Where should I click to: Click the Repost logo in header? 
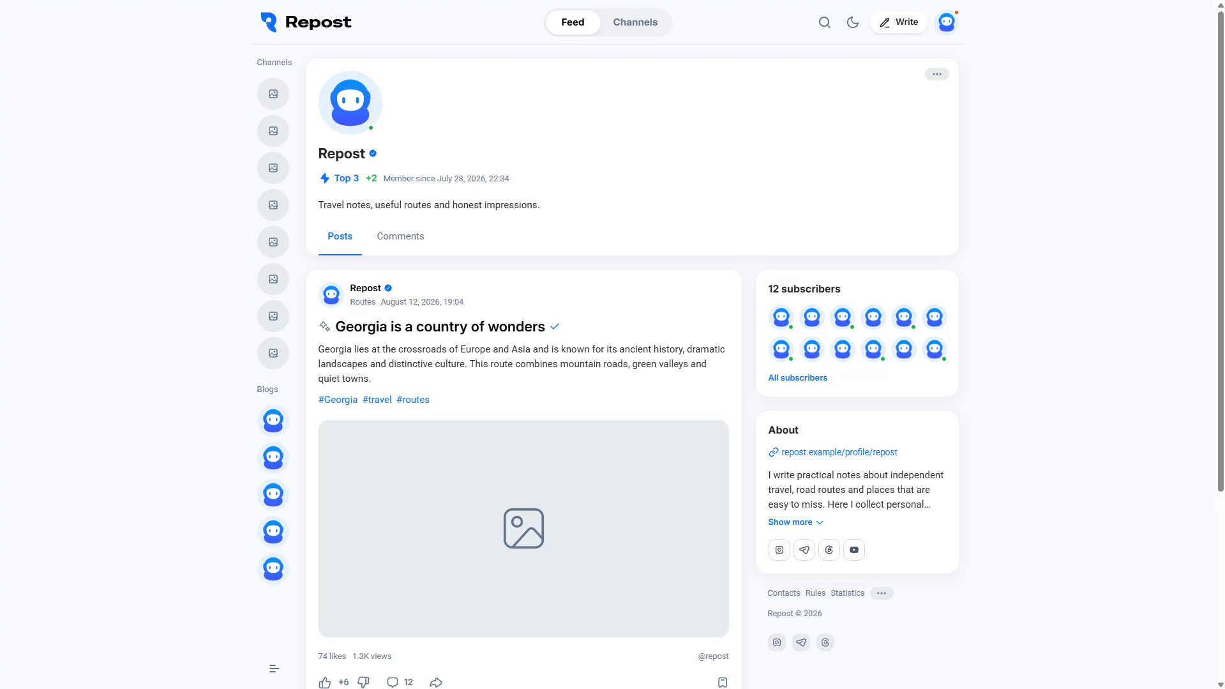pyautogui.click(x=306, y=22)
